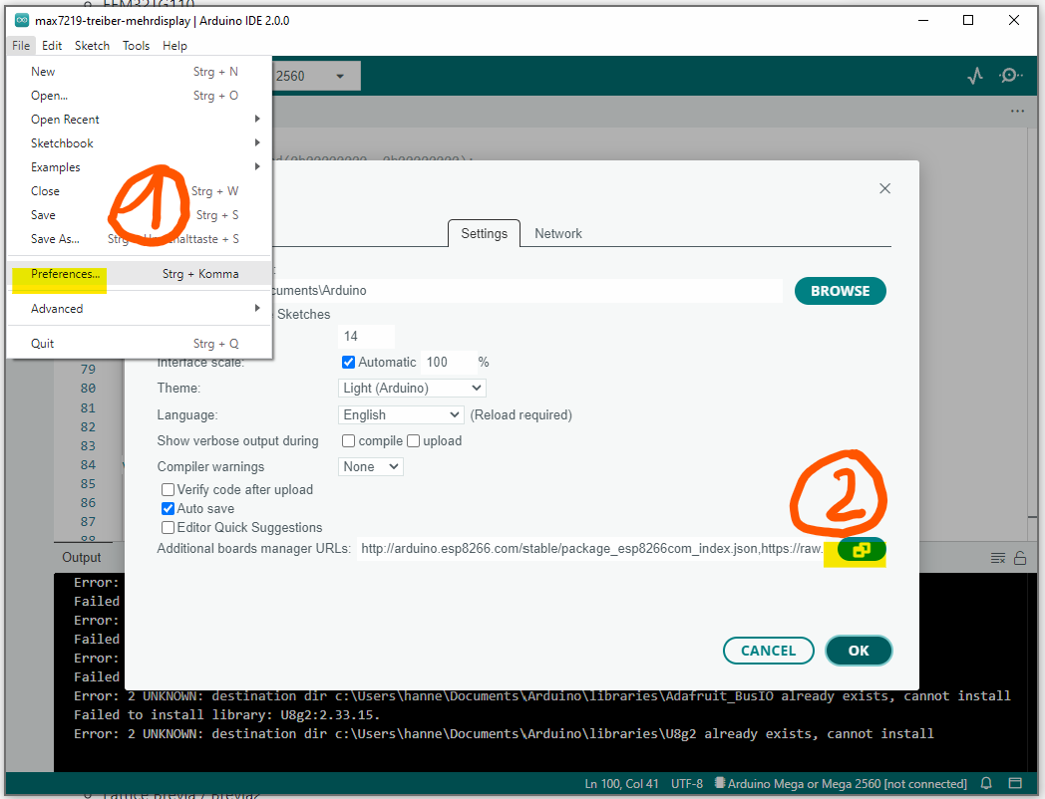
Task: Click the Arduino IDE app icon in title bar
Action: [x=21, y=20]
